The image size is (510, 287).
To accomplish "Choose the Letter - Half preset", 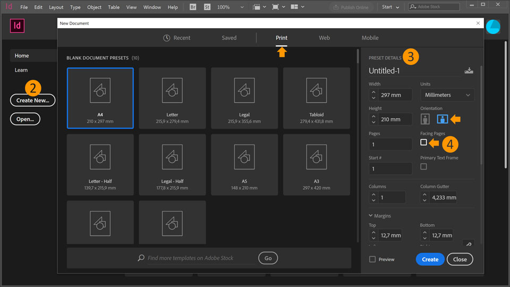I will point(100,165).
